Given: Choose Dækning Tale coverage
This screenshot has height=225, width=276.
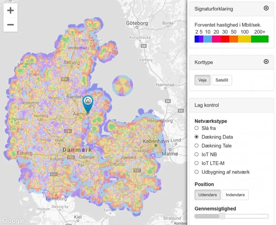Looking at the screenshot, I should [x=196, y=146].
